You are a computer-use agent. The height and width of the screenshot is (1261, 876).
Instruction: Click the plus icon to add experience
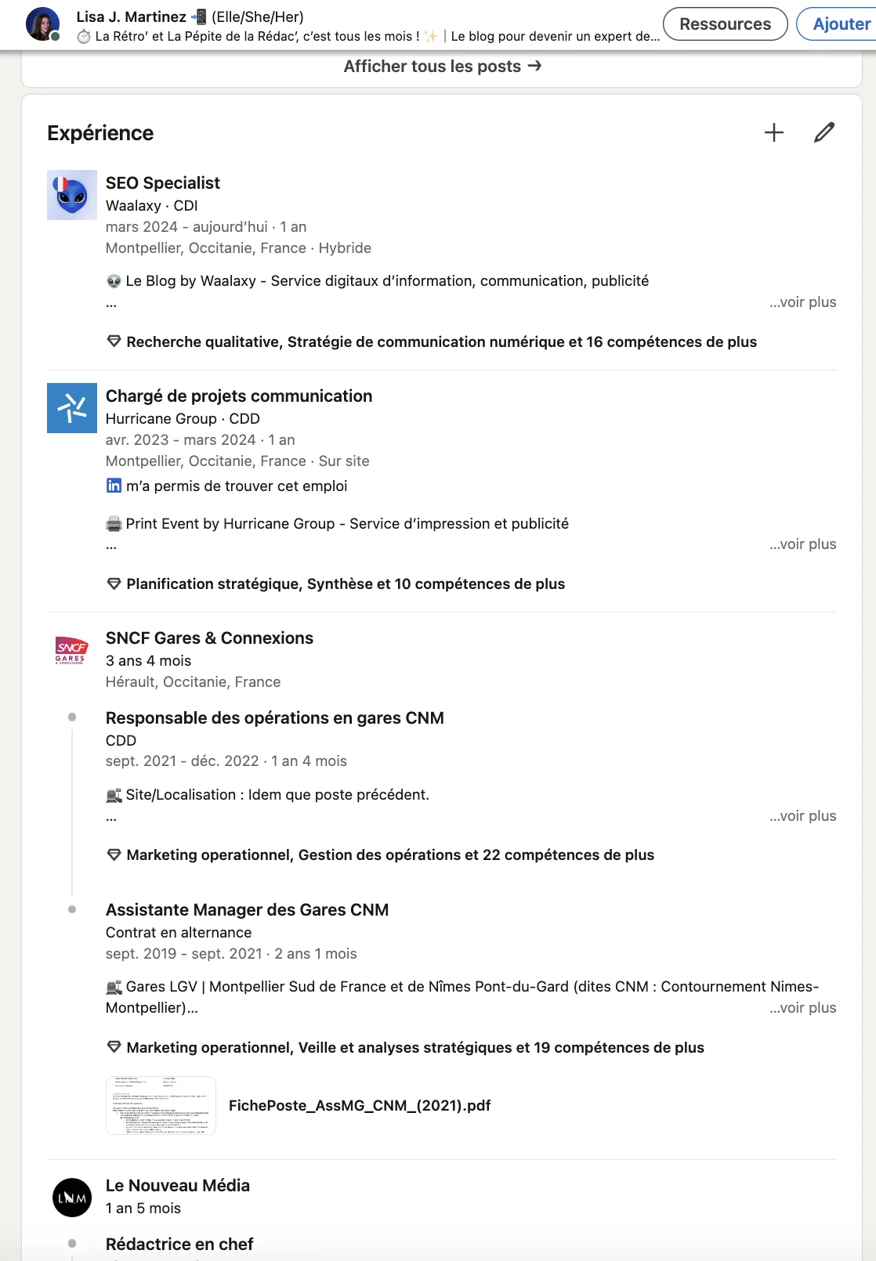(x=774, y=132)
